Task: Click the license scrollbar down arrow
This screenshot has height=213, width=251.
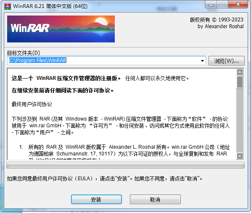Action: (240, 156)
